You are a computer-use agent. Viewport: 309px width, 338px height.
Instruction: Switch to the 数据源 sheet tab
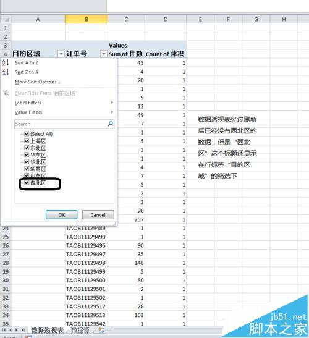80,330
